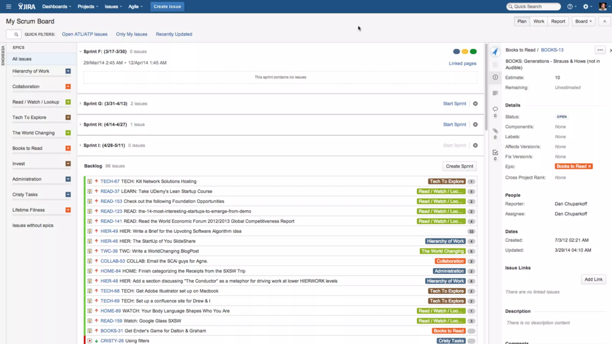This screenshot has width=612, height=344.
Task: Open the Linked pages link
Action: (x=462, y=63)
